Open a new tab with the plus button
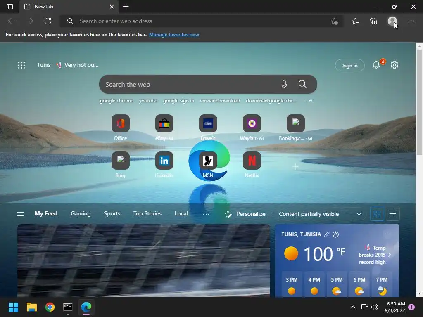423x317 pixels. 126,7
